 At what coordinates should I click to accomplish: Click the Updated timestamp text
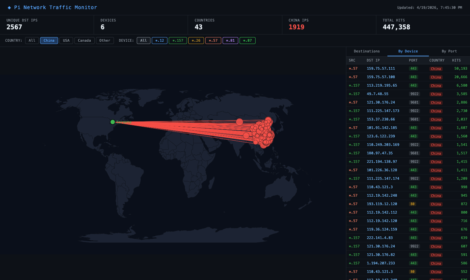[x=430, y=7]
